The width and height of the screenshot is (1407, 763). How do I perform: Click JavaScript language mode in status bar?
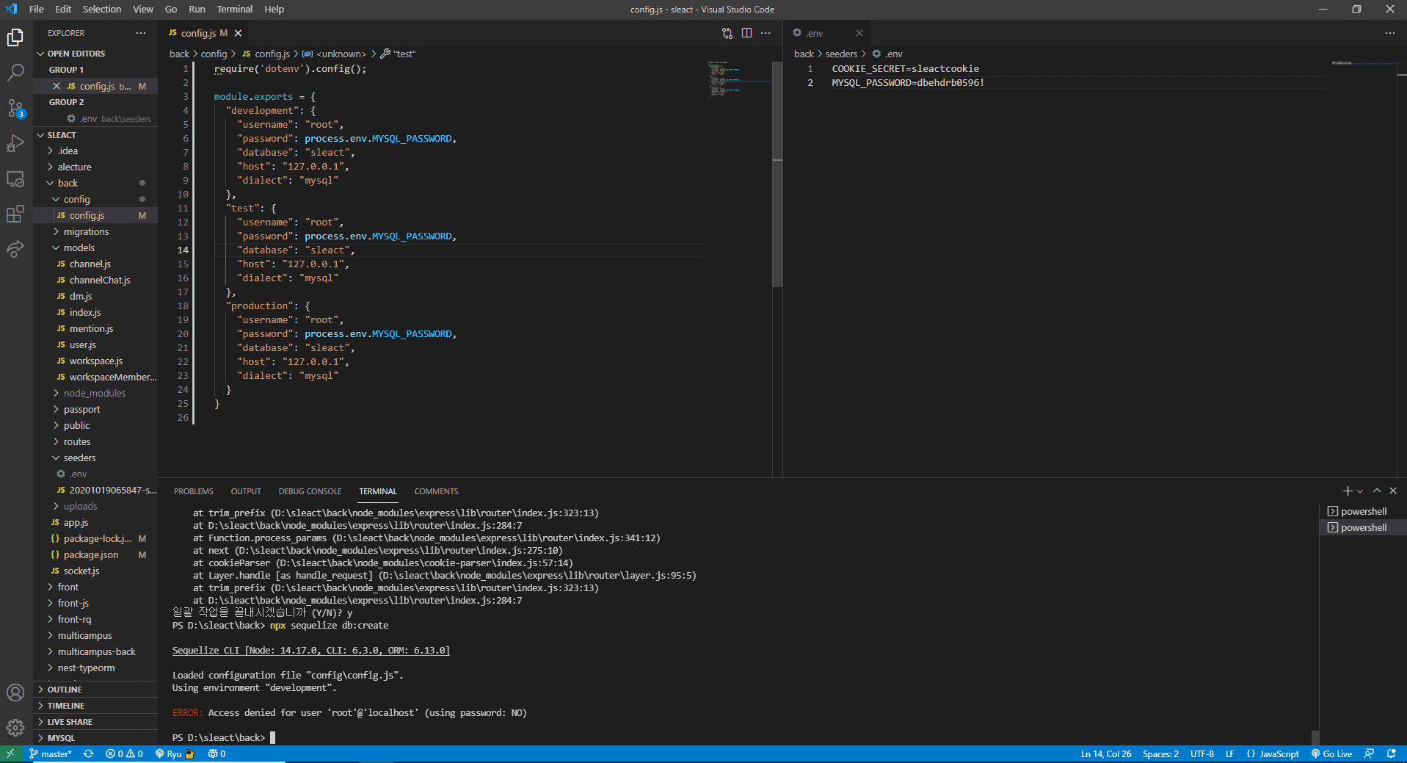pos(1279,754)
